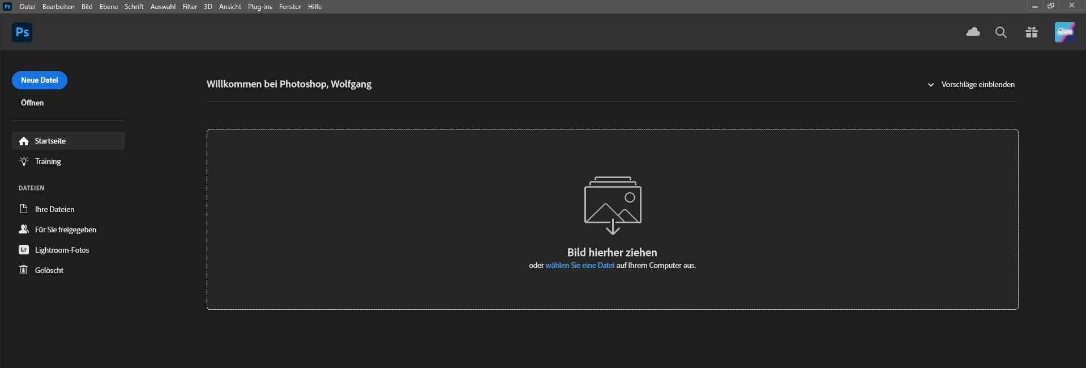Click the search magnifier icon

click(1001, 32)
